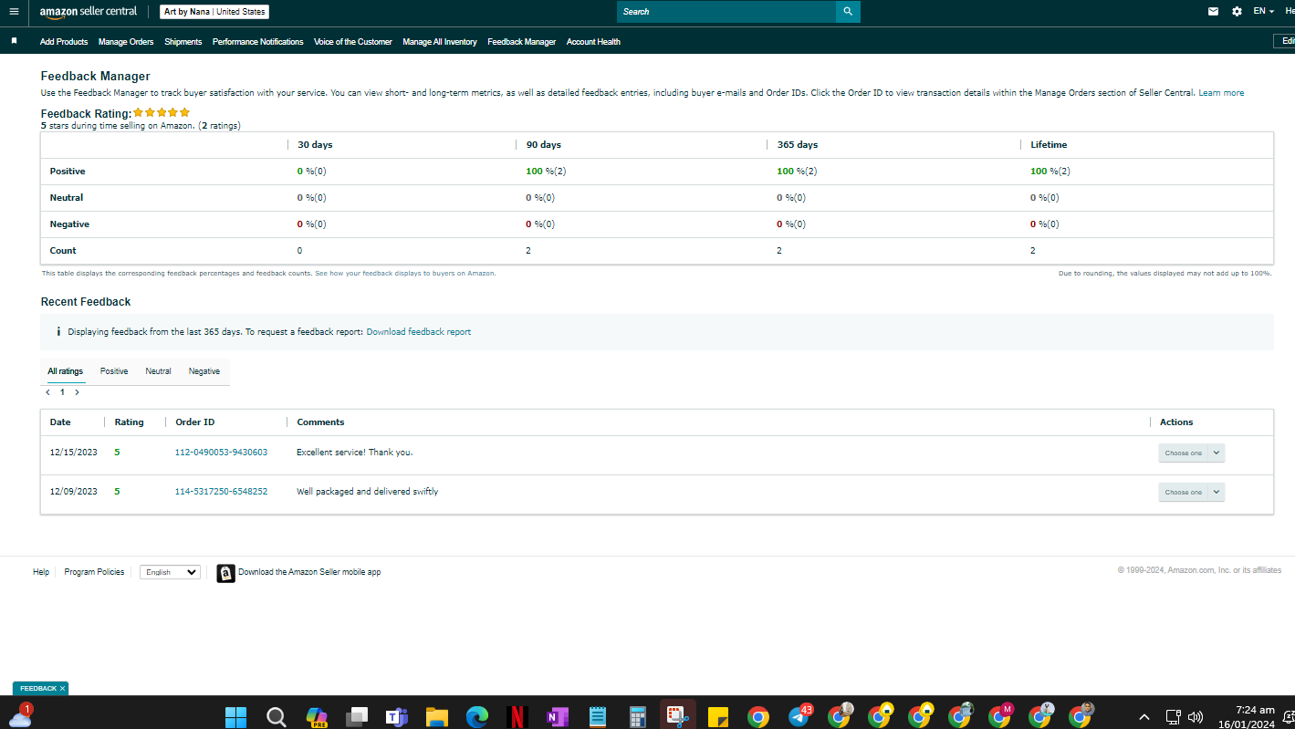
Task: Open Netflix from the taskbar
Action: coord(517,717)
